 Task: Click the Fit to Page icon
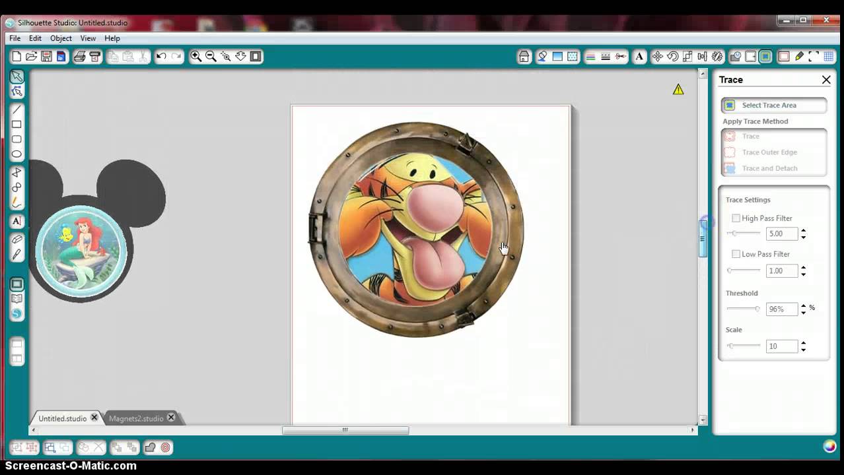256,57
